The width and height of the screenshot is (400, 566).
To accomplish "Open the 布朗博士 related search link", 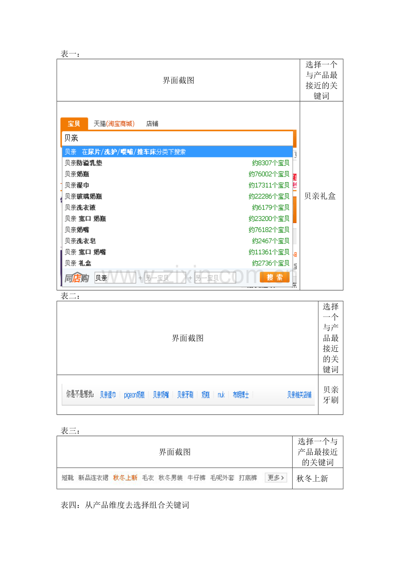I will (x=241, y=395).
